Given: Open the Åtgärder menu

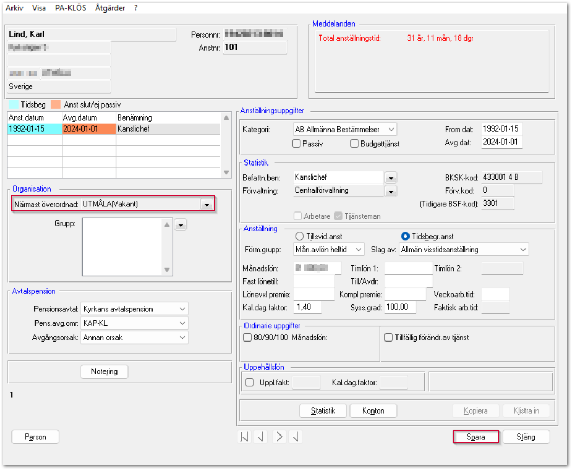Looking at the screenshot, I should (111, 8).
